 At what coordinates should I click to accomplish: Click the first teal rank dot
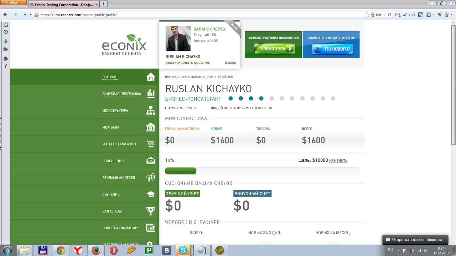coord(230,98)
